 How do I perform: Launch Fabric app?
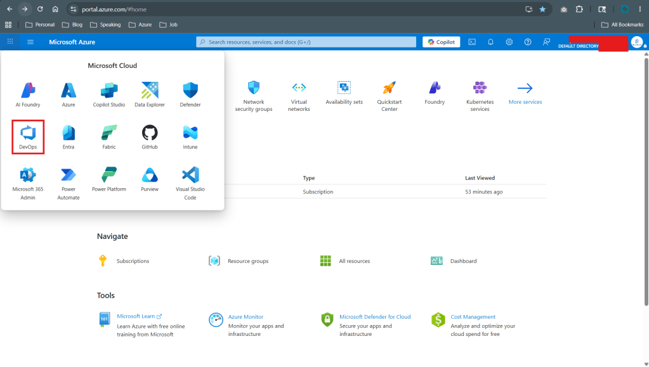click(x=109, y=137)
